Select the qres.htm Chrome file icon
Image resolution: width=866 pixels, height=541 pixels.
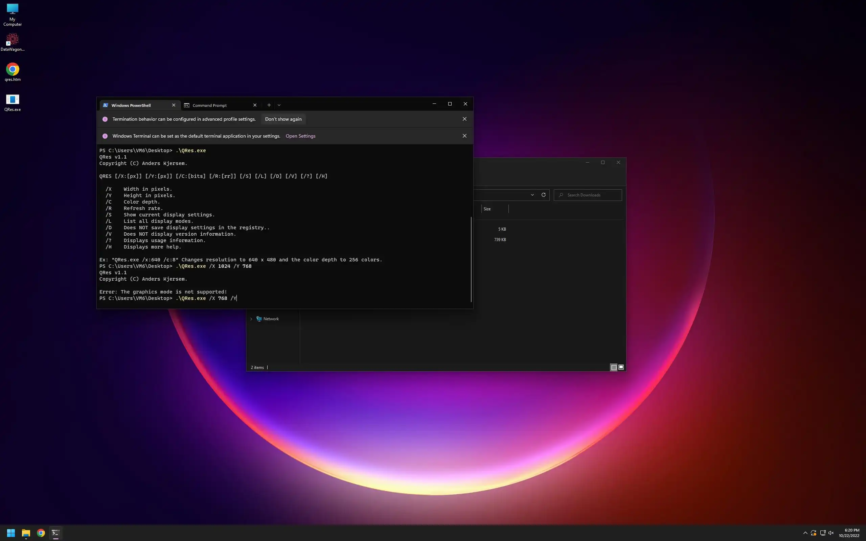pos(13,71)
